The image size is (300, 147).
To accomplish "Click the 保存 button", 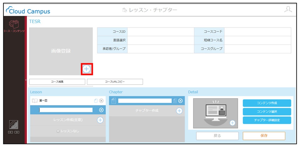I will coord(264,136).
